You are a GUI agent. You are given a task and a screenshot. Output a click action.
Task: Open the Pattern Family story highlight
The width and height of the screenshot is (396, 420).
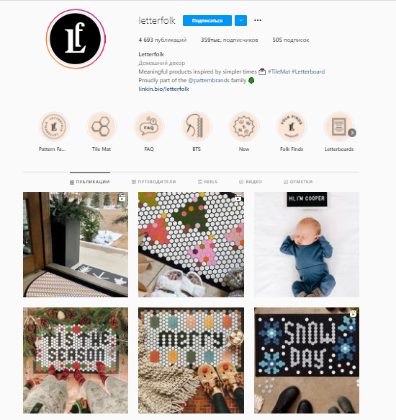pos(54,127)
